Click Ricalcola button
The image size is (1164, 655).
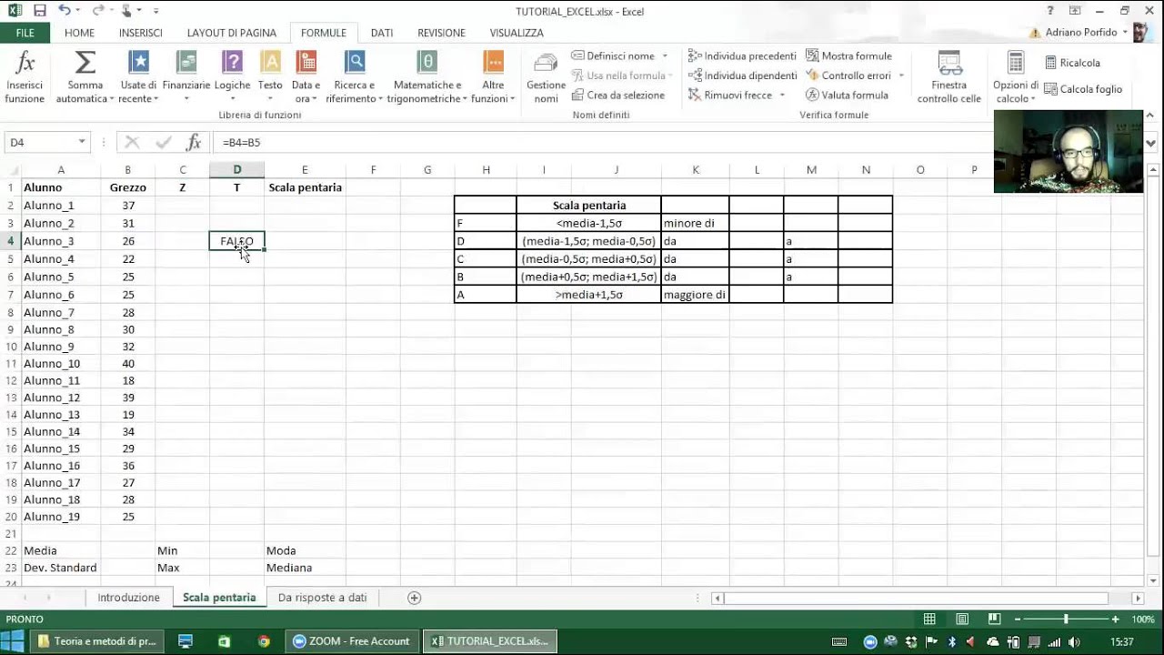point(1072,63)
